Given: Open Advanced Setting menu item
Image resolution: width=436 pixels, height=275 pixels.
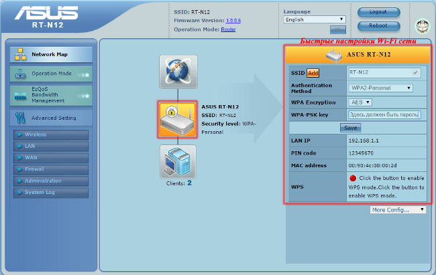Looking at the screenshot, I should (x=51, y=118).
